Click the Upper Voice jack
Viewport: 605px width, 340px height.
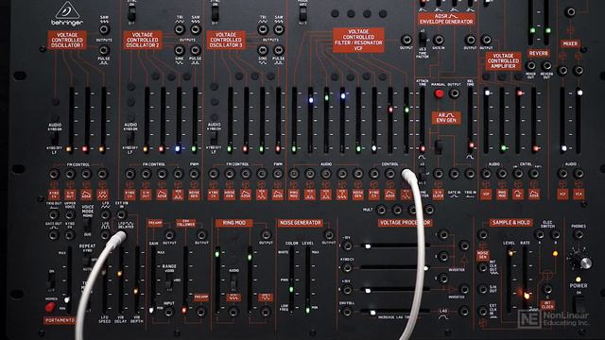(70, 214)
